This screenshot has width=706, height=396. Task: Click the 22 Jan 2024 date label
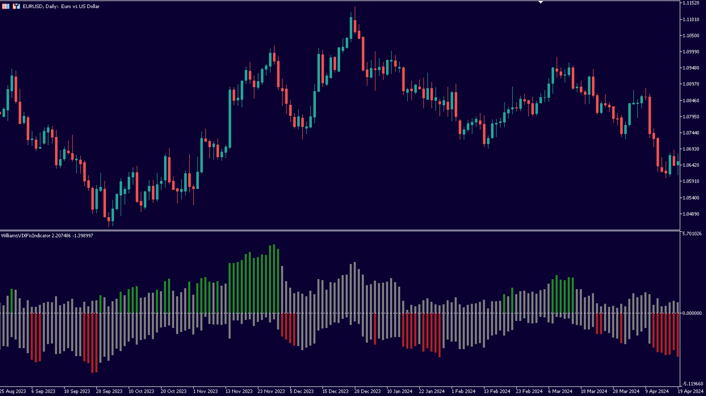coord(432,391)
